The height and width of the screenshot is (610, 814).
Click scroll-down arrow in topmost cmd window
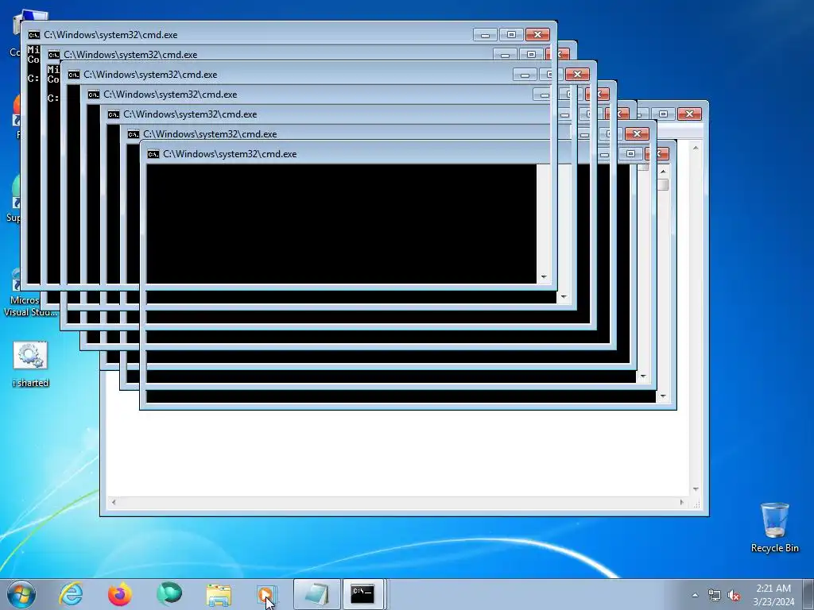tap(544, 277)
